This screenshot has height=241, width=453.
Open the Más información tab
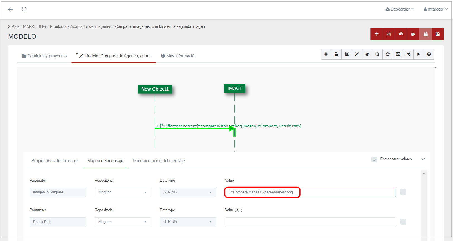(179, 56)
